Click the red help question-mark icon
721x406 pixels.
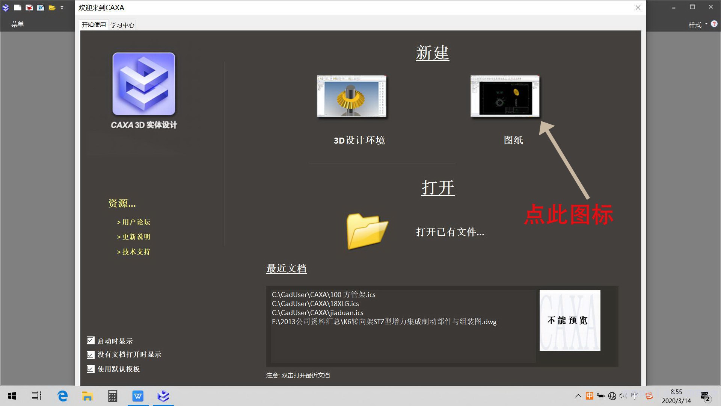click(714, 24)
